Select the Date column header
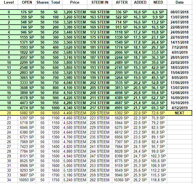The height and width of the screenshot is (184, 193). (x=180, y=2)
